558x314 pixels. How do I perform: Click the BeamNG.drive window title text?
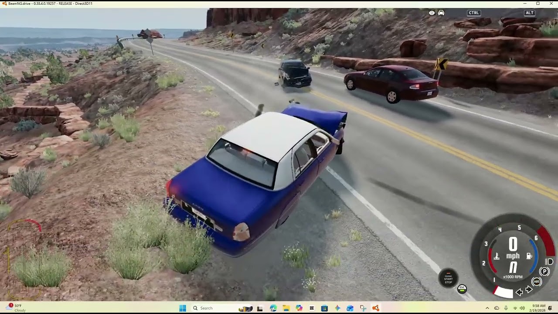tap(50, 3)
